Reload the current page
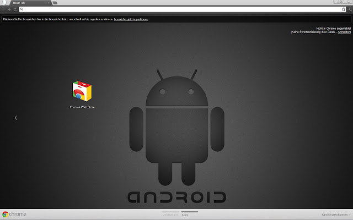353x220 pixels. pyautogui.click(x=15, y=9)
